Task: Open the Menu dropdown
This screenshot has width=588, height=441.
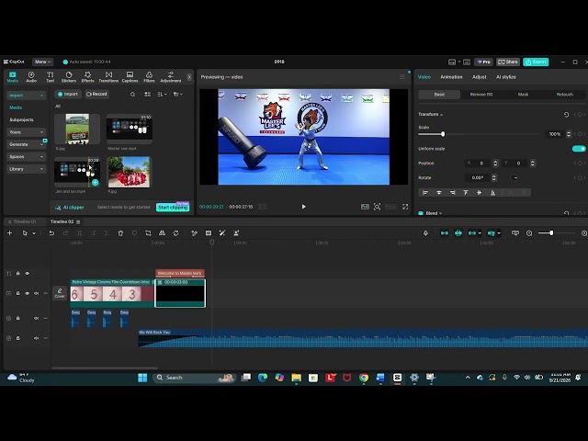Action: (43, 62)
